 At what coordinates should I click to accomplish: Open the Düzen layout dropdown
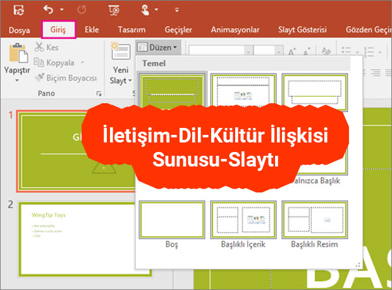158,47
